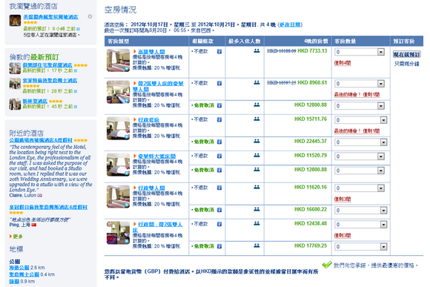430x287 pixels.
Task: Click the struck-through HKD 10188.09 original price
Action: (282, 51)
